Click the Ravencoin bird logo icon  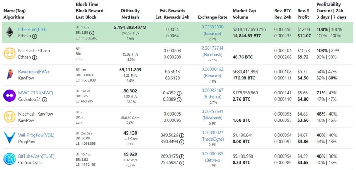point(9,75)
